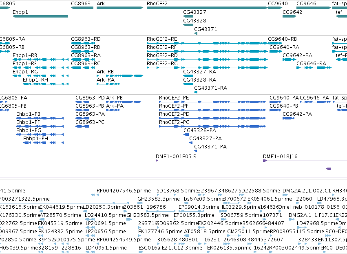Click transcript CG9640-RA
Image resolution: width=347 pixels, height=254 pixels.
[x=276, y=51]
